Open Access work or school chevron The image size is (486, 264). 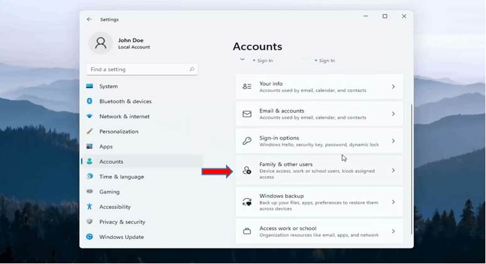point(393,231)
